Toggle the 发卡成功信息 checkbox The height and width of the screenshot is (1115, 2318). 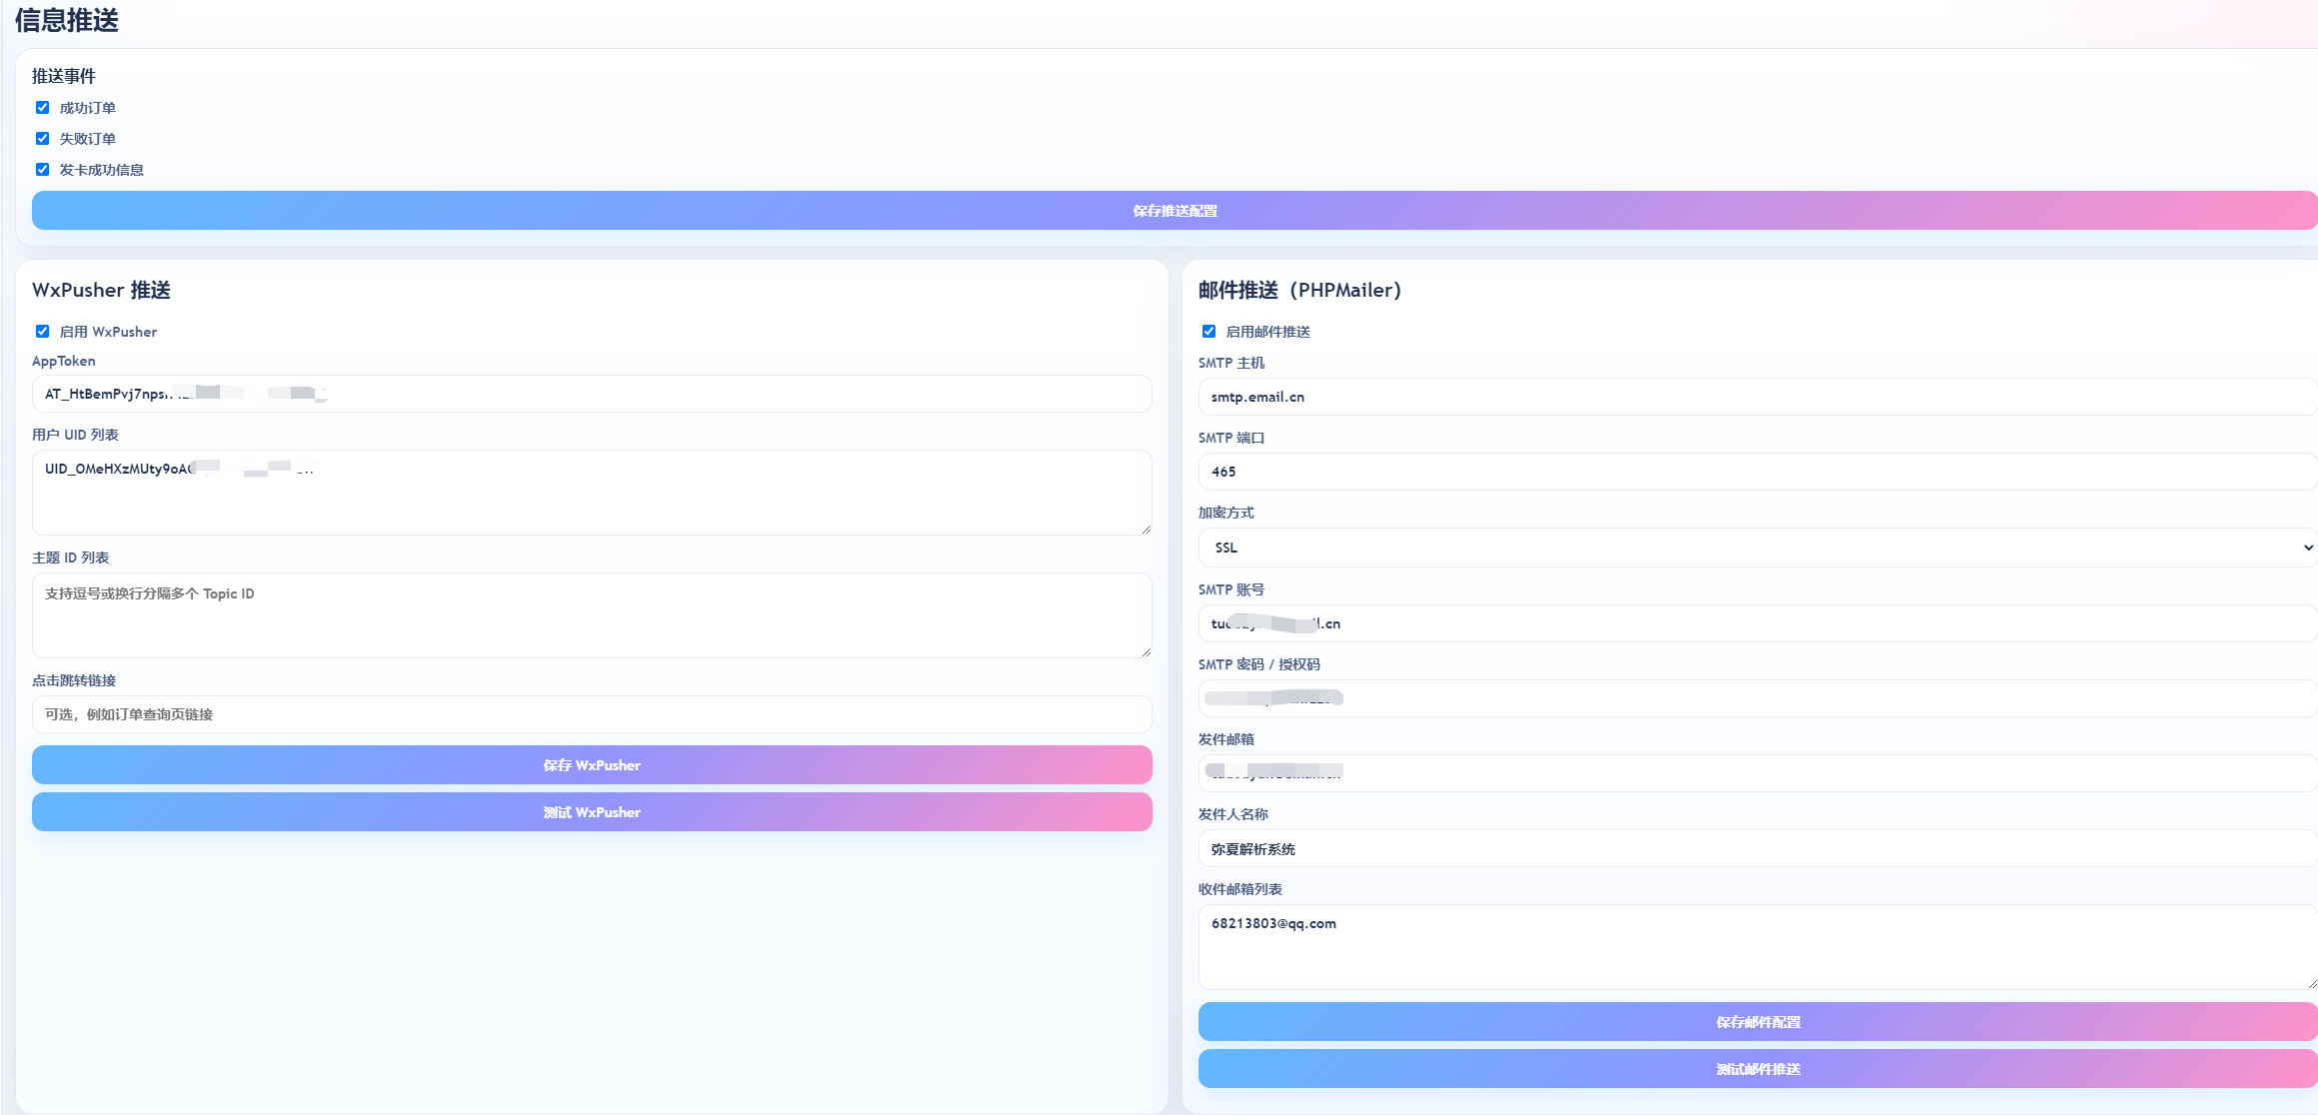[42, 170]
